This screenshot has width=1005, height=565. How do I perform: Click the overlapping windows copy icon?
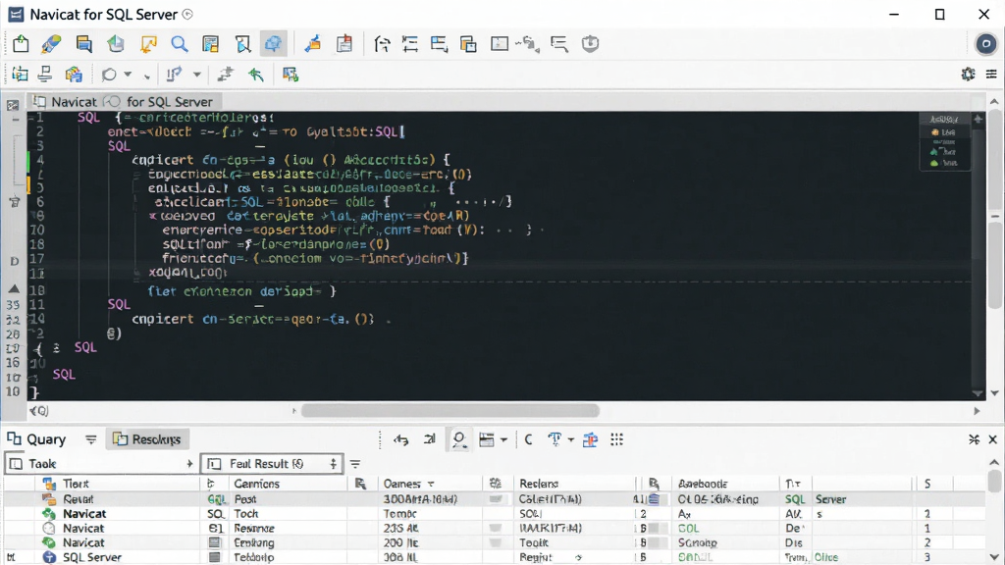click(468, 43)
